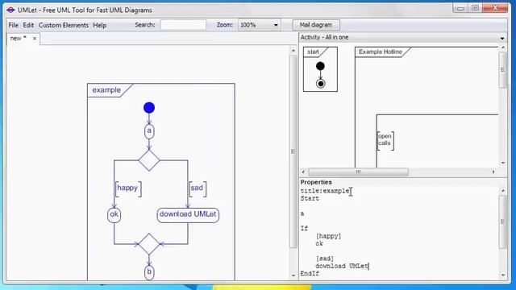Click Properties panel scroll down arrow
The height and width of the screenshot is (290, 516).
(503, 275)
